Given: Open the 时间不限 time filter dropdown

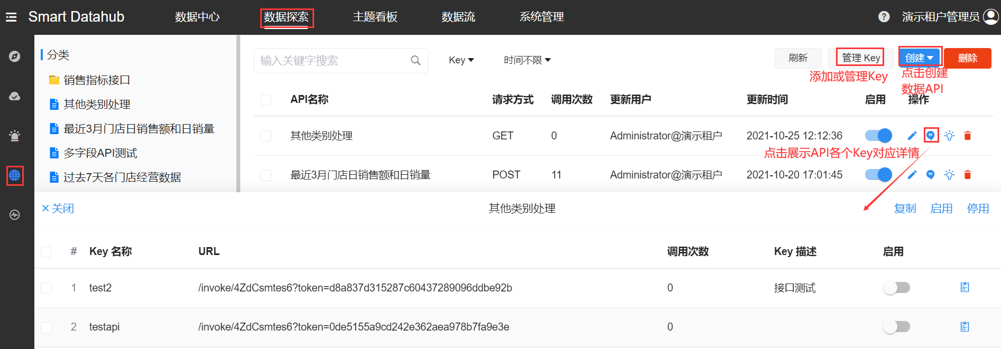Looking at the screenshot, I should click(x=527, y=60).
